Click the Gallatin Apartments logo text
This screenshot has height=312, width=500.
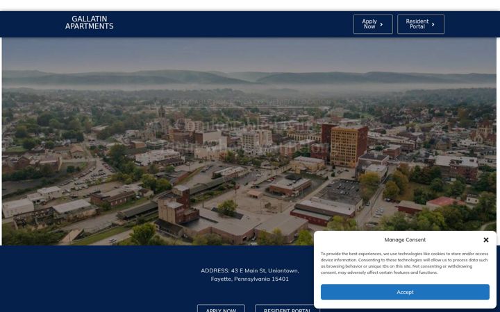90,23
